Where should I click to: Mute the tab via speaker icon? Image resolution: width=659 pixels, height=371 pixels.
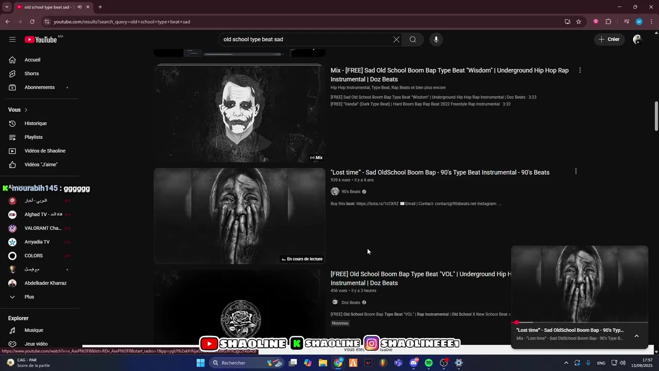tap(79, 7)
